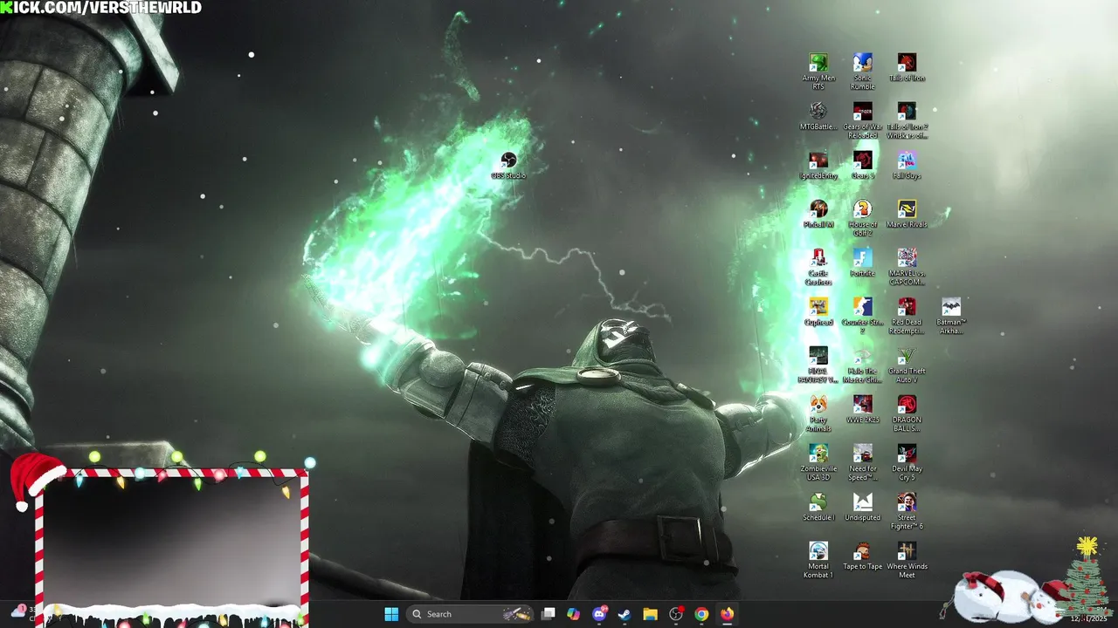Open Task View from the taskbar

pos(548,614)
